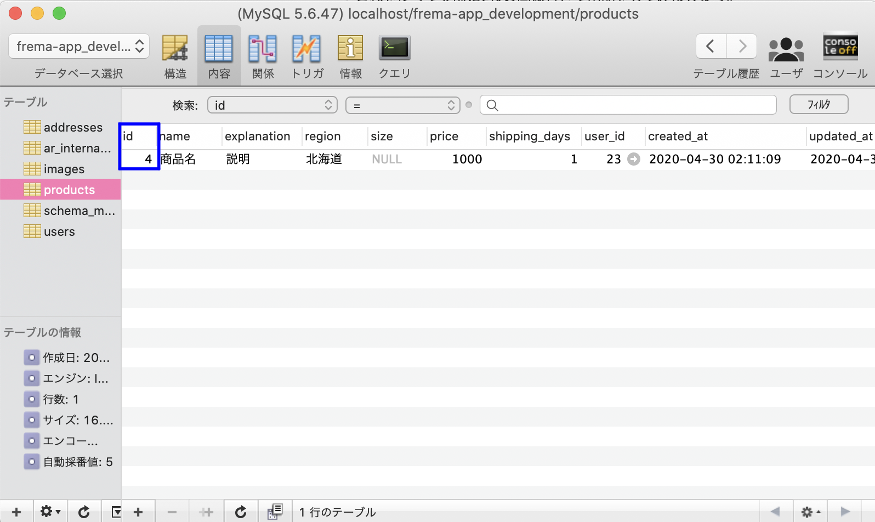Sort by the user_id column header
This screenshot has height=522, width=875.
click(x=613, y=136)
